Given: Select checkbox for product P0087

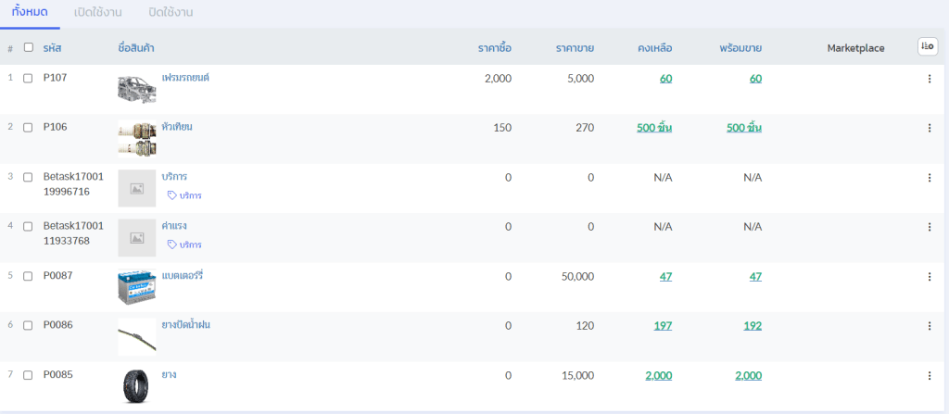Looking at the screenshot, I should point(28,276).
